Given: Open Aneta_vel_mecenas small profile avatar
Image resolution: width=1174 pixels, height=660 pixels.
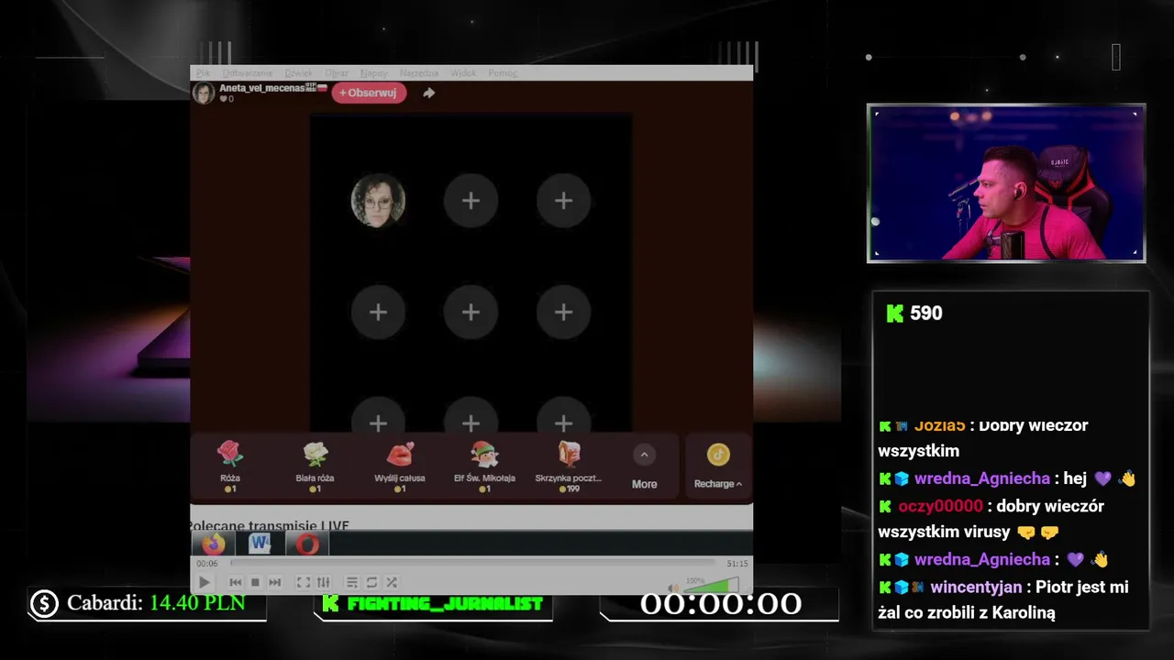Looking at the screenshot, I should coord(204,93).
